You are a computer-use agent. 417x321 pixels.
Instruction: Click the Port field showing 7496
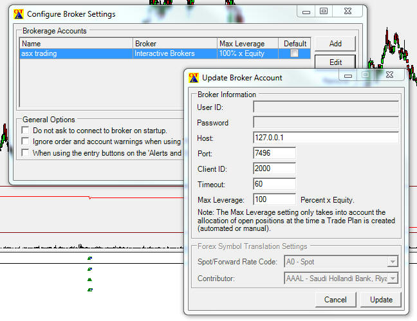pos(274,153)
